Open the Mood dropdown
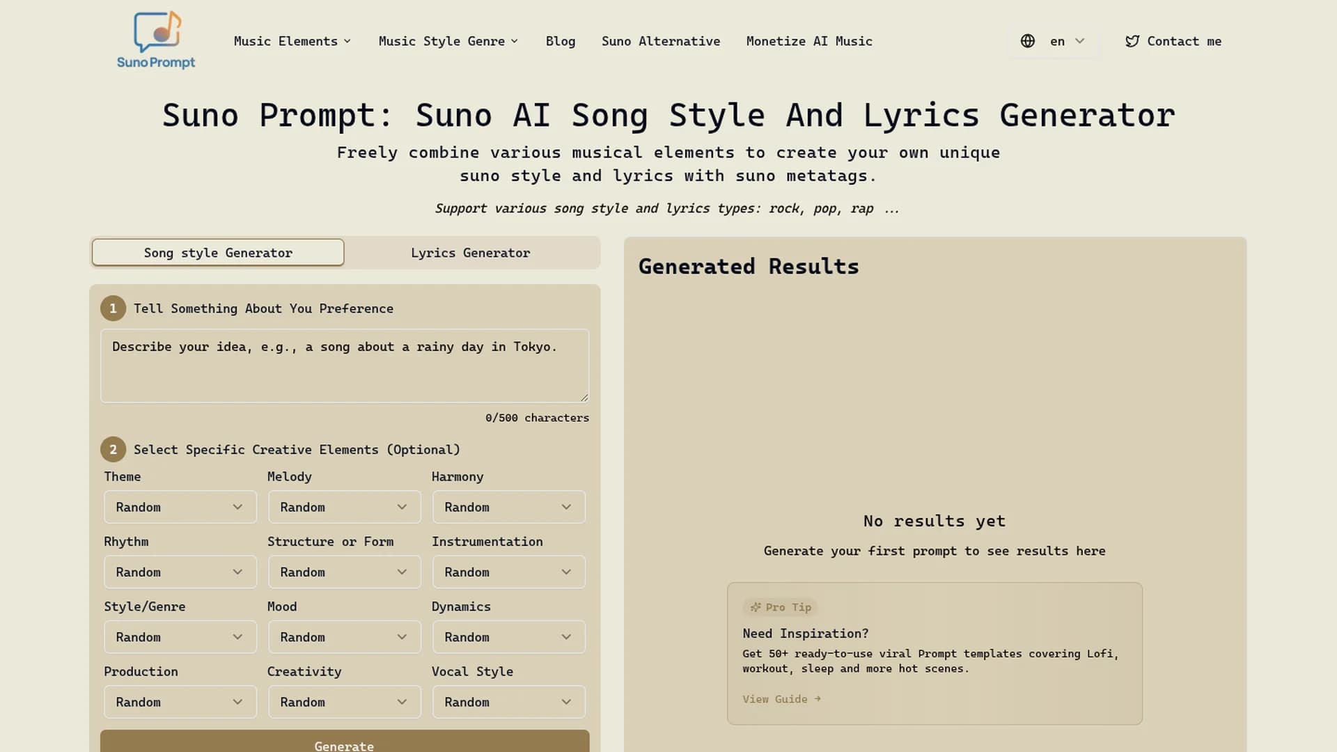Screen dimensions: 1337x752 tap(345, 637)
